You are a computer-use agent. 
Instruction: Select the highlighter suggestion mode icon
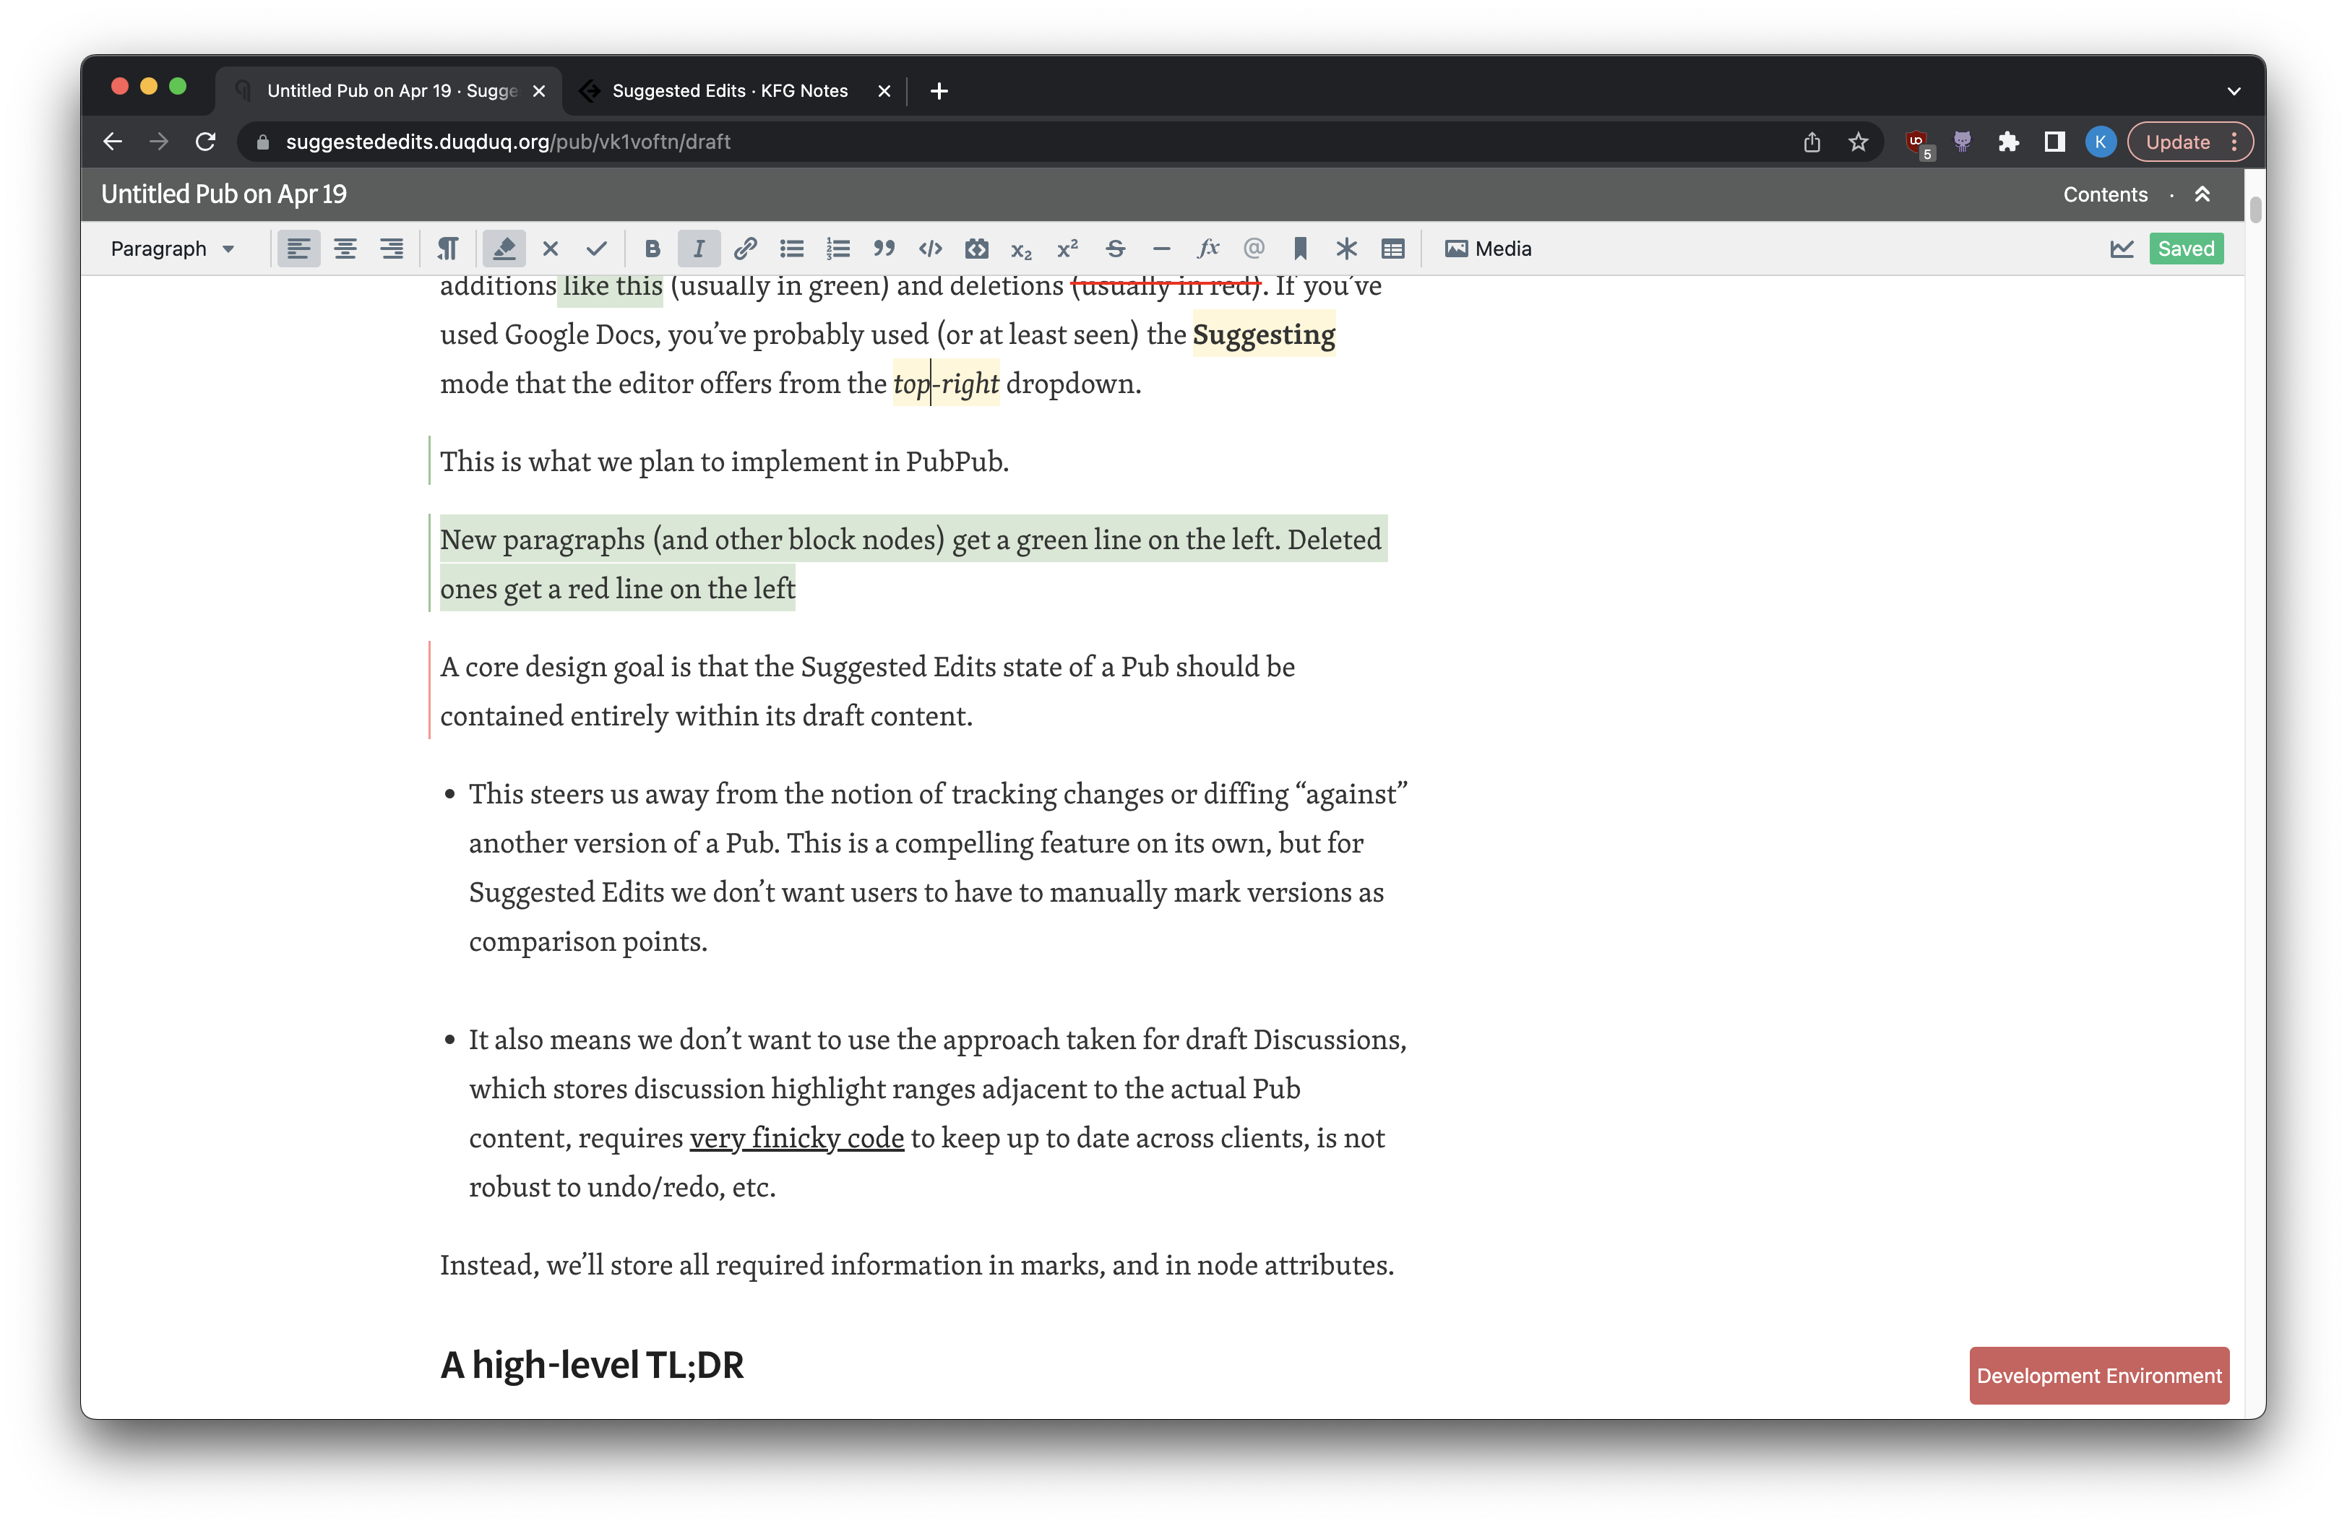point(504,249)
